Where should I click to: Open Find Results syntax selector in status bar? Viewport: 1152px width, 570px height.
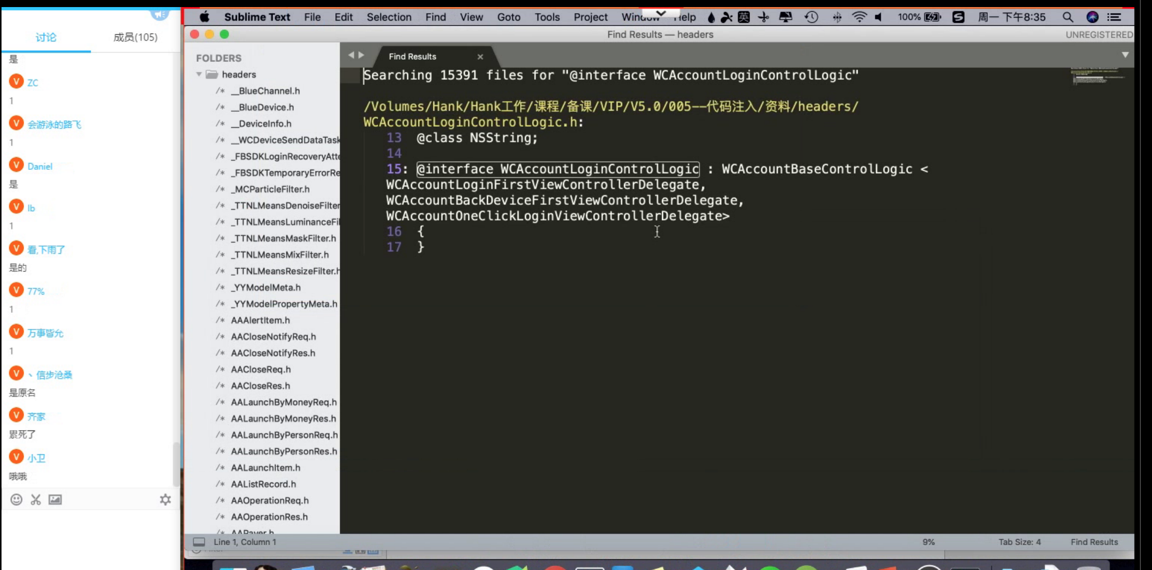point(1094,542)
